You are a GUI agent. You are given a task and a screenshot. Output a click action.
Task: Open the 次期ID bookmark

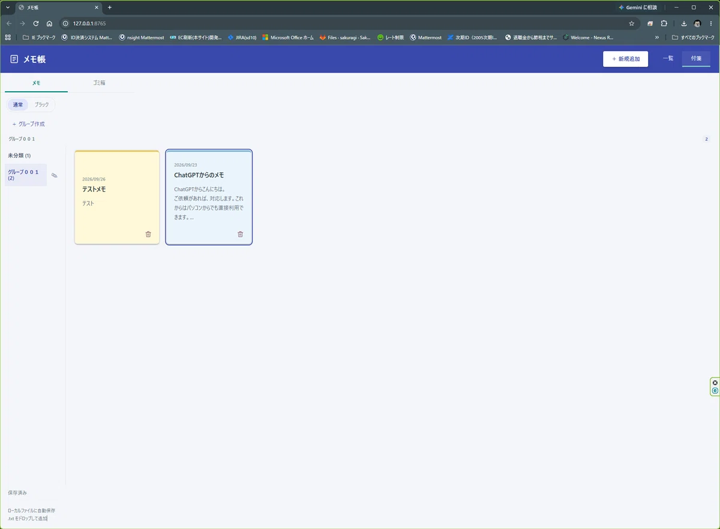tap(472, 37)
